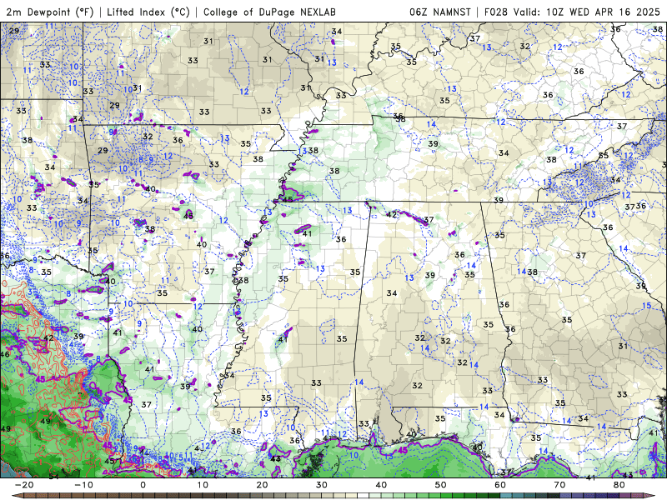Click the '06Z NAMNST' model run label

click(x=440, y=12)
